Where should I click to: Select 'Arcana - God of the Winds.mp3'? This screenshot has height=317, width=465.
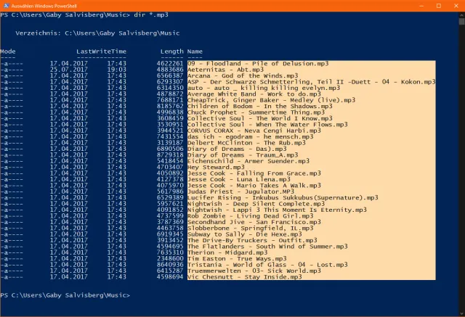click(x=243, y=75)
